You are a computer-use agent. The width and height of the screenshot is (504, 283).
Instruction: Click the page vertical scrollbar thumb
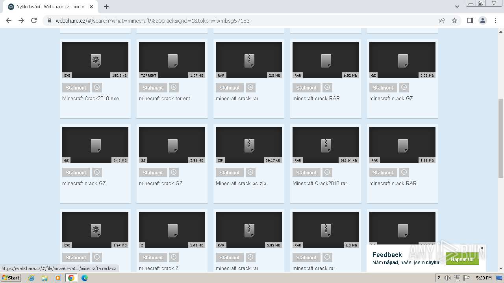[x=501, y=138]
